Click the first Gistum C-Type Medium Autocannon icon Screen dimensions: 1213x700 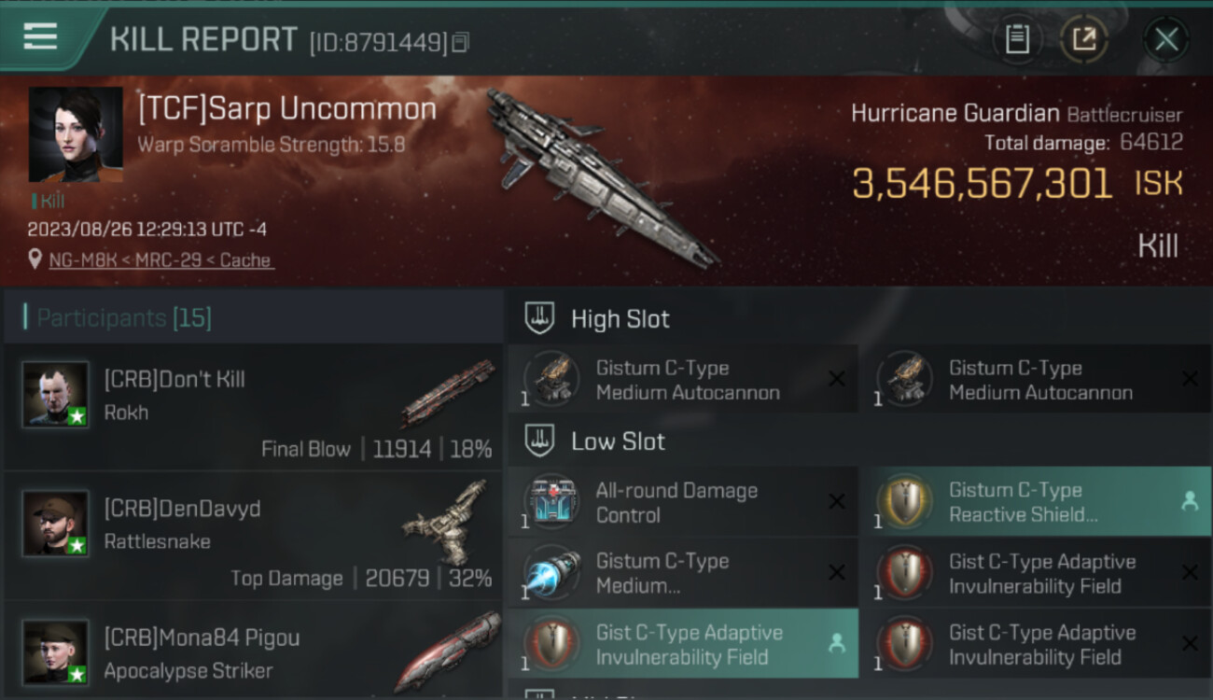pyautogui.click(x=551, y=379)
